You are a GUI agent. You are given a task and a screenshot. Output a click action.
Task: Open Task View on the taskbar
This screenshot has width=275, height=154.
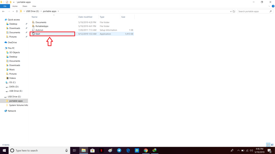click(x=74, y=150)
